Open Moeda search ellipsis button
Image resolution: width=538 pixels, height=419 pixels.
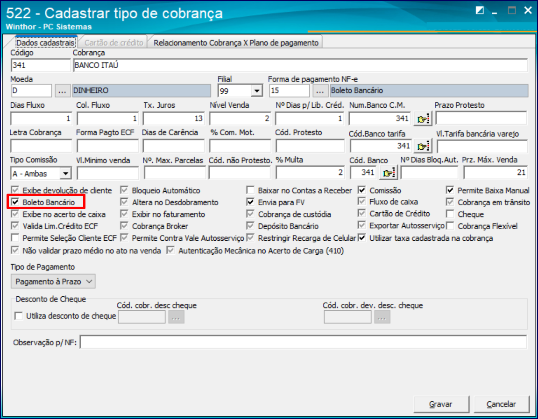tap(62, 91)
